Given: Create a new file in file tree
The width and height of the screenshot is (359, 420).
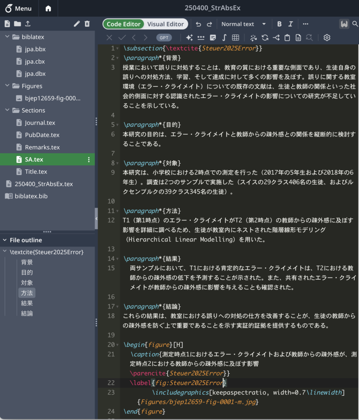Looking at the screenshot, I should pyautogui.click(x=7, y=24).
